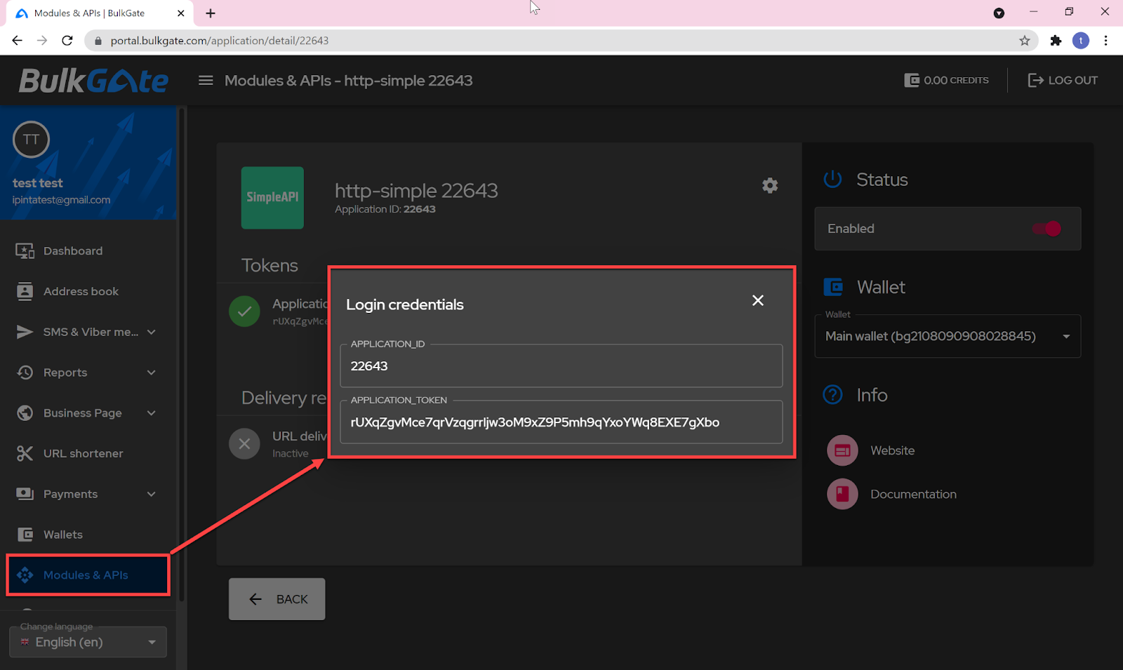This screenshot has width=1123, height=670.
Task: Click the green token checkmark icon
Action: [244, 311]
